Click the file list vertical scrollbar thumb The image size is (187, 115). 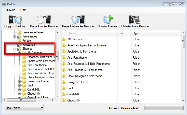pos(183,41)
